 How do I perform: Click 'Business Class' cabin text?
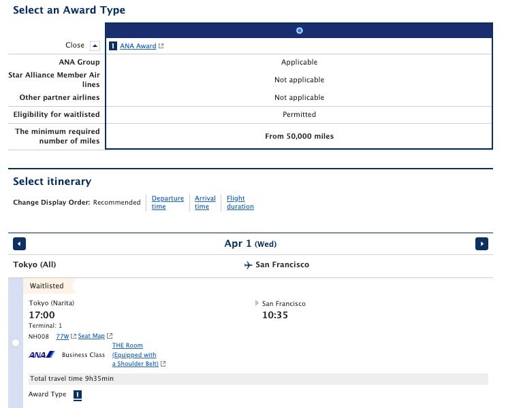coord(83,355)
